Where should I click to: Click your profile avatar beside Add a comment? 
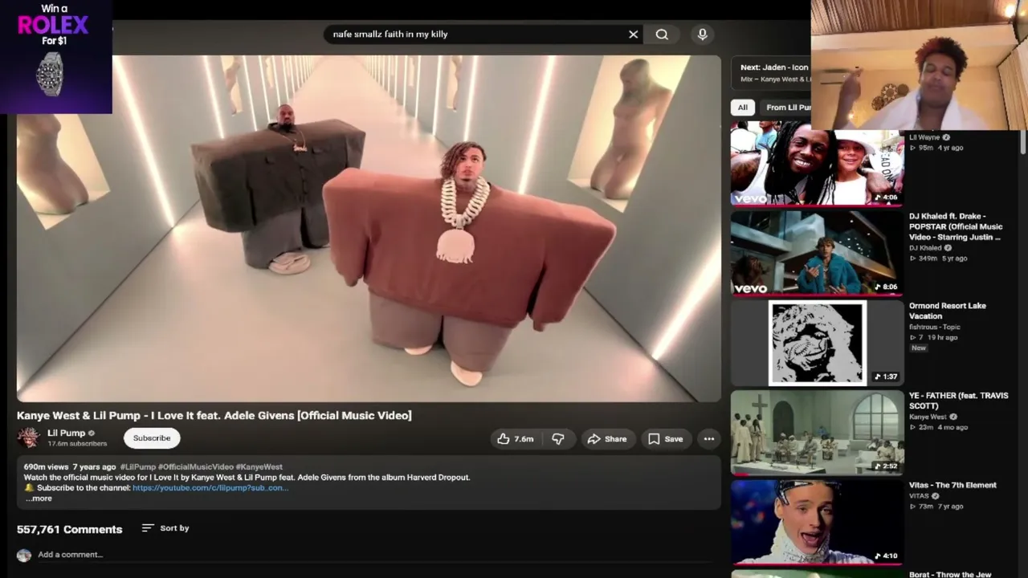pos(24,556)
